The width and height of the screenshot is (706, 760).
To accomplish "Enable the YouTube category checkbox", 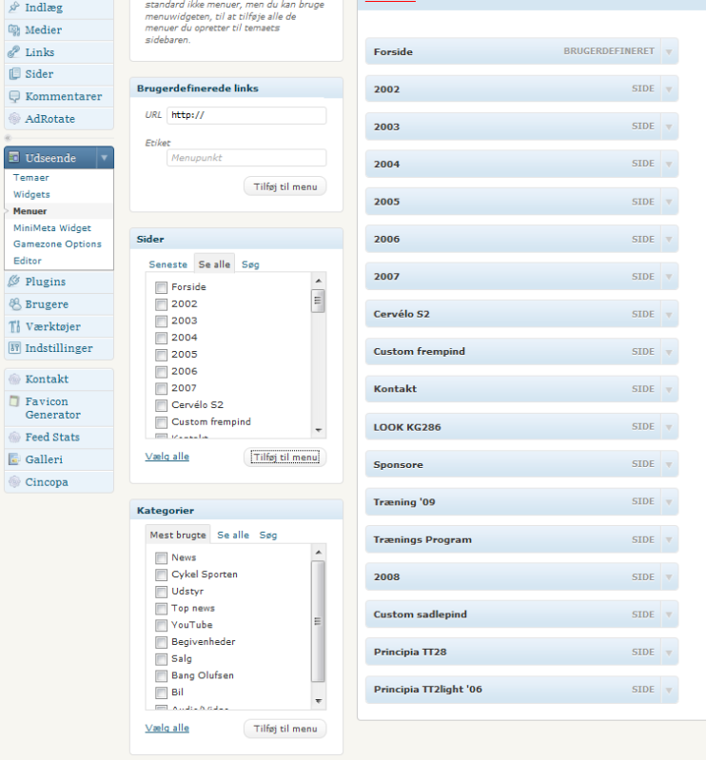I will pyautogui.click(x=161, y=625).
